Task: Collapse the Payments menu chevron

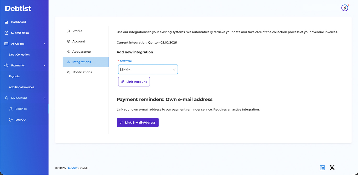Action: point(44,65)
